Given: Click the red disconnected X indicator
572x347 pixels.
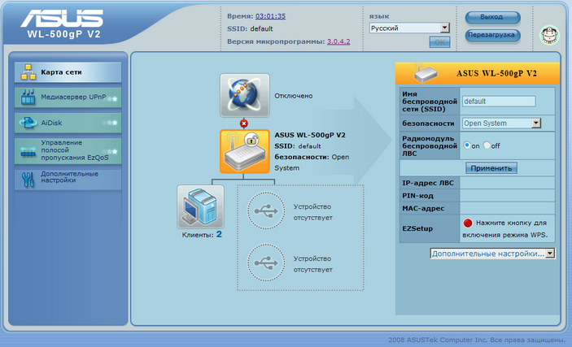Looking at the screenshot, I should click(x=244, y=124).
